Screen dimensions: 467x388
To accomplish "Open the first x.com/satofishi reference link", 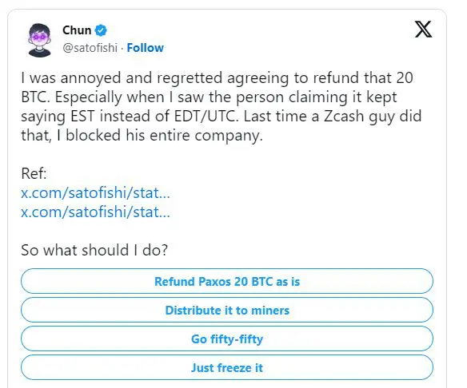I will click(x=95, y=193).
